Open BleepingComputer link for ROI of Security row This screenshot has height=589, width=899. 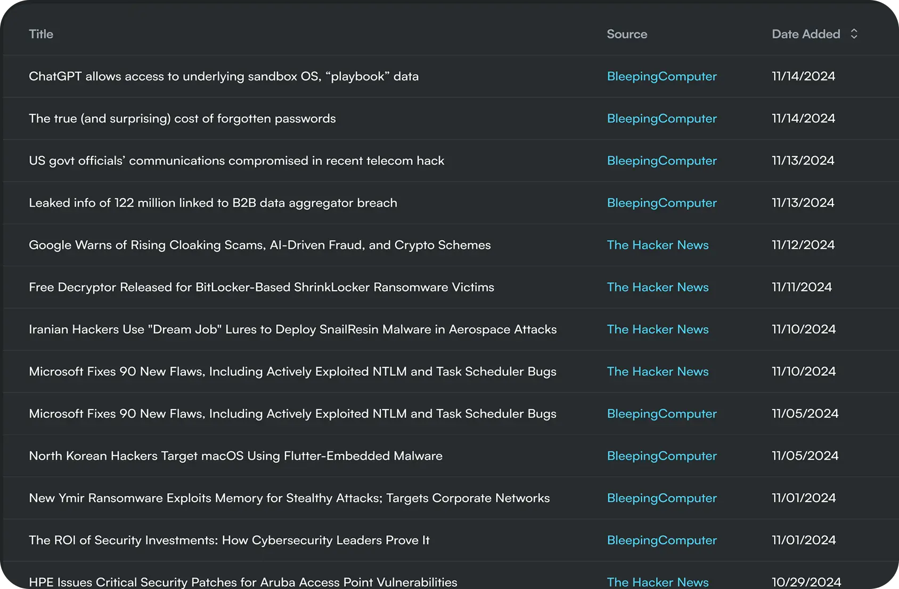[x=662, y=539]
